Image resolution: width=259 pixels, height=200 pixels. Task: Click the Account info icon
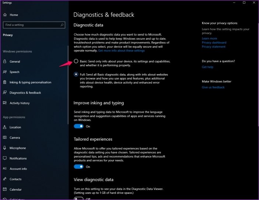[x=5, y=168]
